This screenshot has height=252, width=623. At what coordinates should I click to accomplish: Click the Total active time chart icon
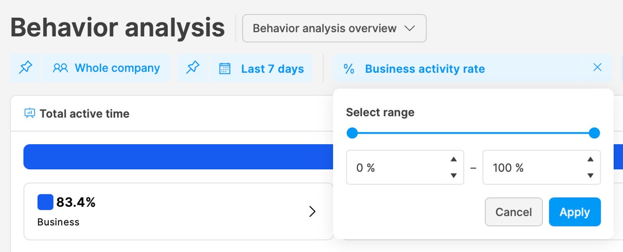[x=29, y=113]
